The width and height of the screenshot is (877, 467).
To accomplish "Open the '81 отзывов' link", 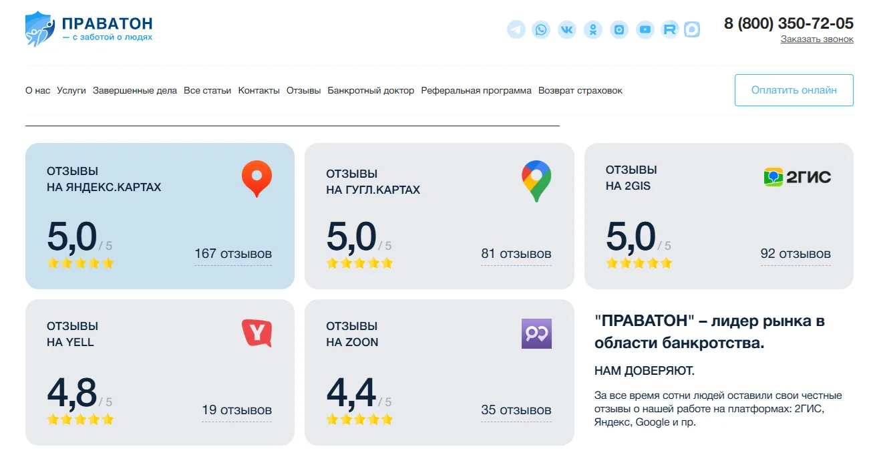I will click(x=516, y=254).
